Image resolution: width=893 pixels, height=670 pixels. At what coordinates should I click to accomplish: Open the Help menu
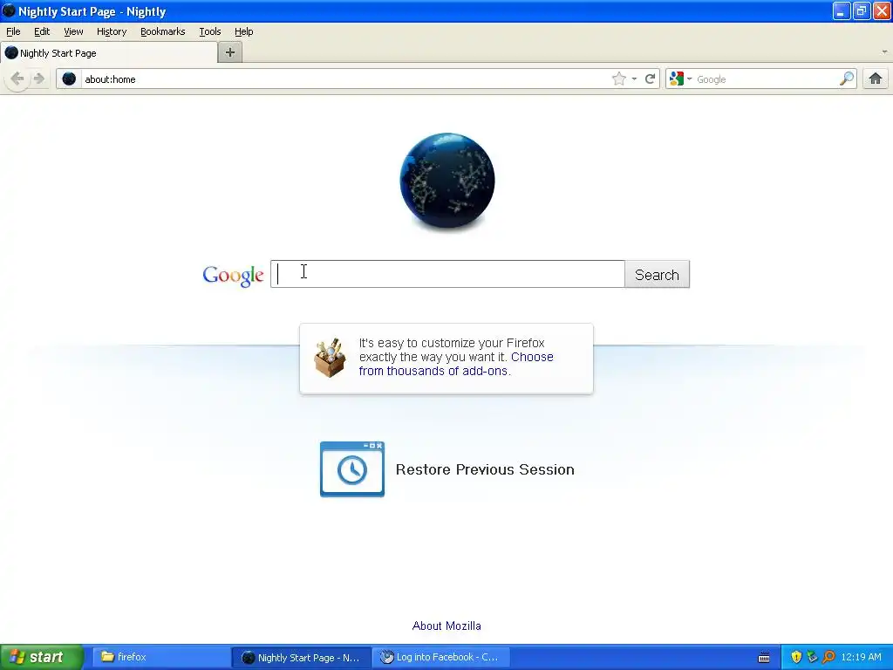click(x=244, y=31)
